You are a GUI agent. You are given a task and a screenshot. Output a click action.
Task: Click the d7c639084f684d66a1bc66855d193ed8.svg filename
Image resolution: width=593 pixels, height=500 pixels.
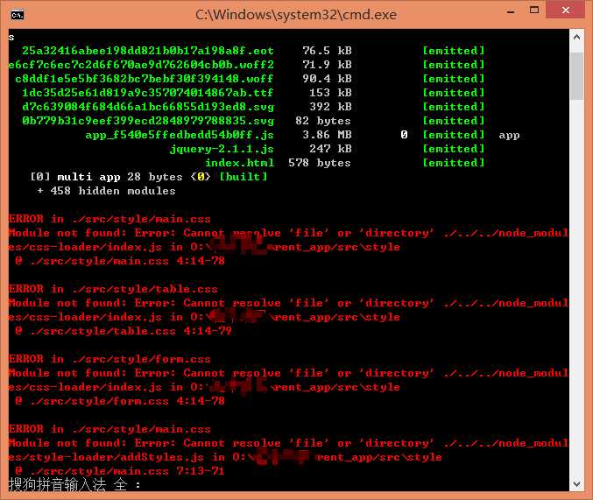pyautogui.click(x=147, y=107)
